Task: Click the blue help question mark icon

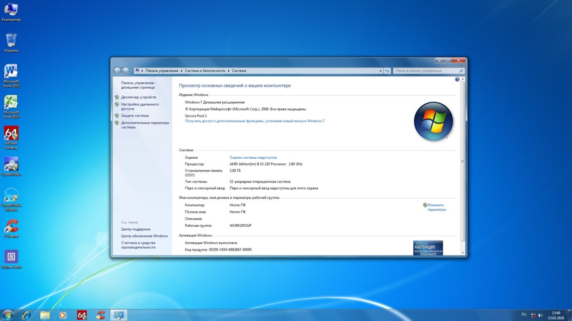Action: (457, 79)
